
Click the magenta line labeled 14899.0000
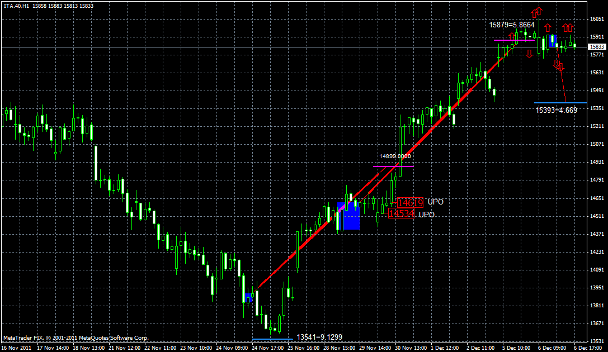(x=393, y=166)
